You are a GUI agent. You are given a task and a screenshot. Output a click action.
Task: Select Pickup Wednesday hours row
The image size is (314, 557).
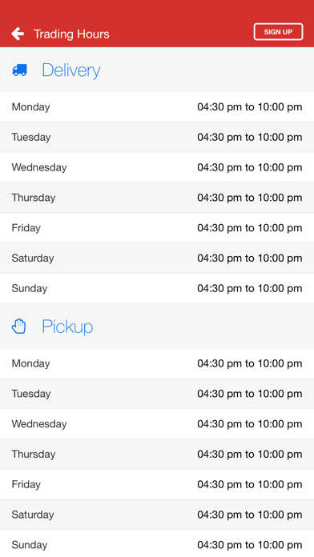(x=157, y=424)
